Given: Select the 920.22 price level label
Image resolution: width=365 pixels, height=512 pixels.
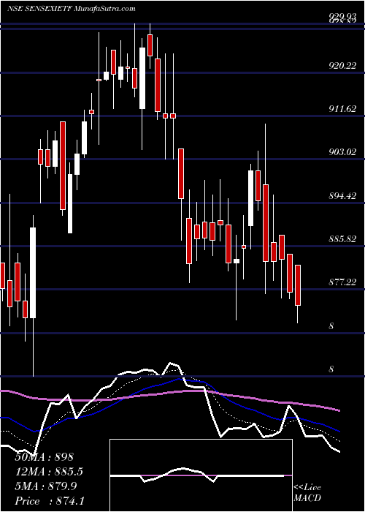Looking at the screenshot, I should (342, 67).
